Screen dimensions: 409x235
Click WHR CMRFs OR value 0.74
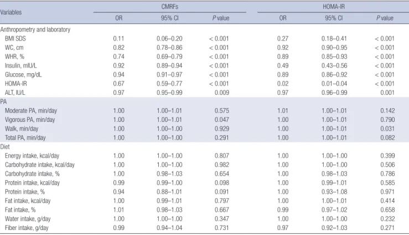pyautogui.click(x=118, y=57)
